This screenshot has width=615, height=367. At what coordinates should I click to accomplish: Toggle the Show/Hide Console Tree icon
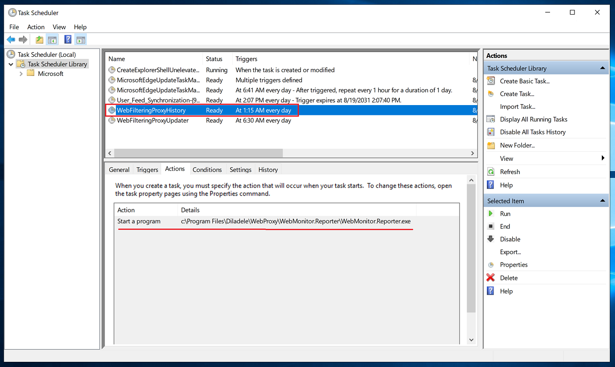coord(52,40)
